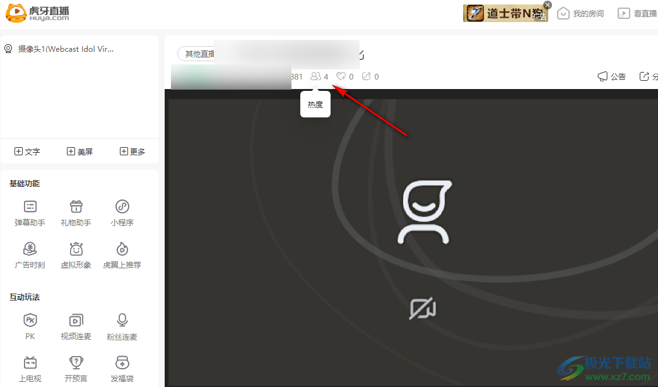Open the 弹幕助手 danmaku assistant

(x=30, y=213)
